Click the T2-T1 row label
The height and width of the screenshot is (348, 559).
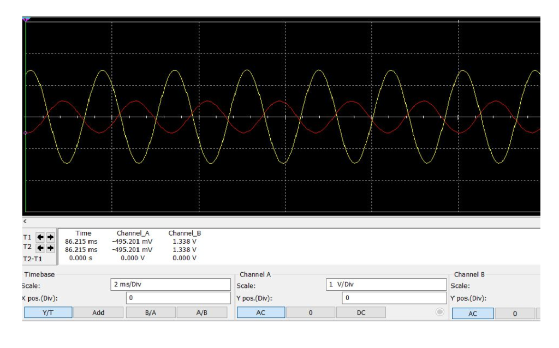coord(32,259)
